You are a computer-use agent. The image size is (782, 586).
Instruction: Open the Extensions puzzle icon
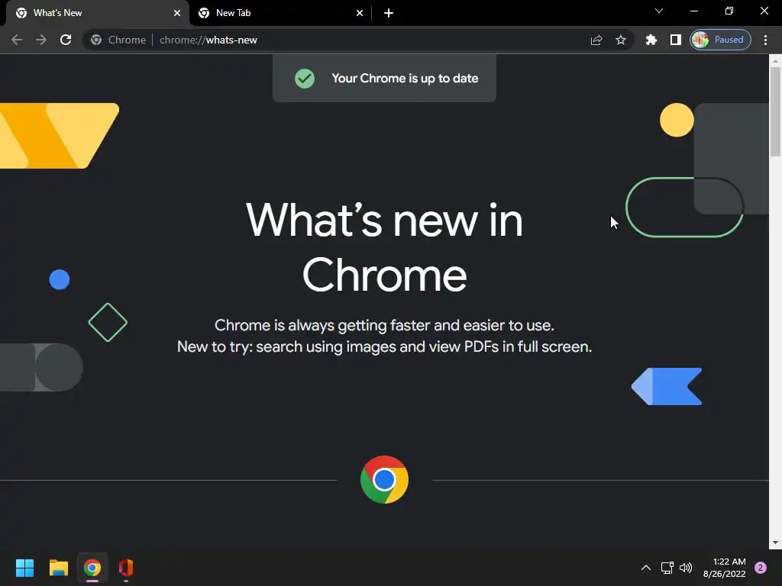[x=651, y=40]
